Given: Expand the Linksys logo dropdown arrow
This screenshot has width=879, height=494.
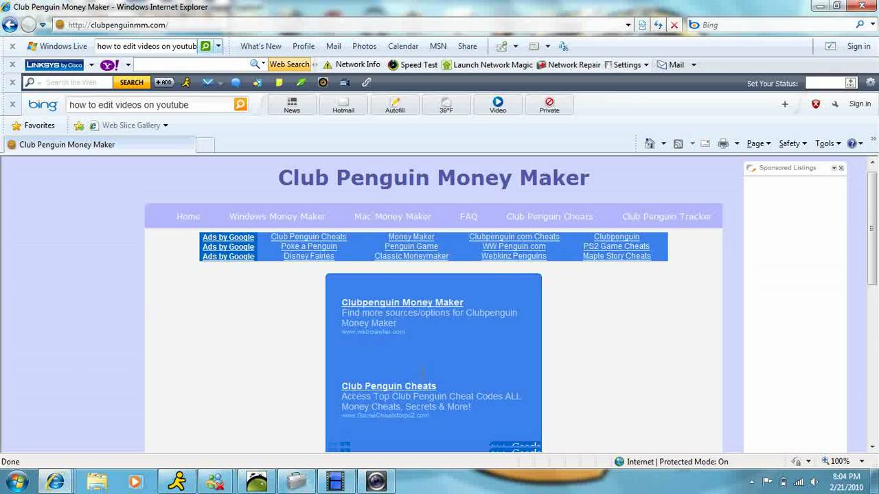Looking at the screenshot, I should [x=91, y=64].
